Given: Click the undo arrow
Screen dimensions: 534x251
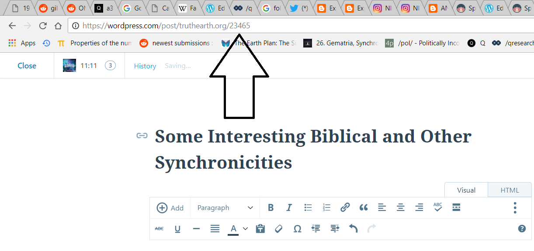Looking at the screenshot, I should (x=353, y=229).
